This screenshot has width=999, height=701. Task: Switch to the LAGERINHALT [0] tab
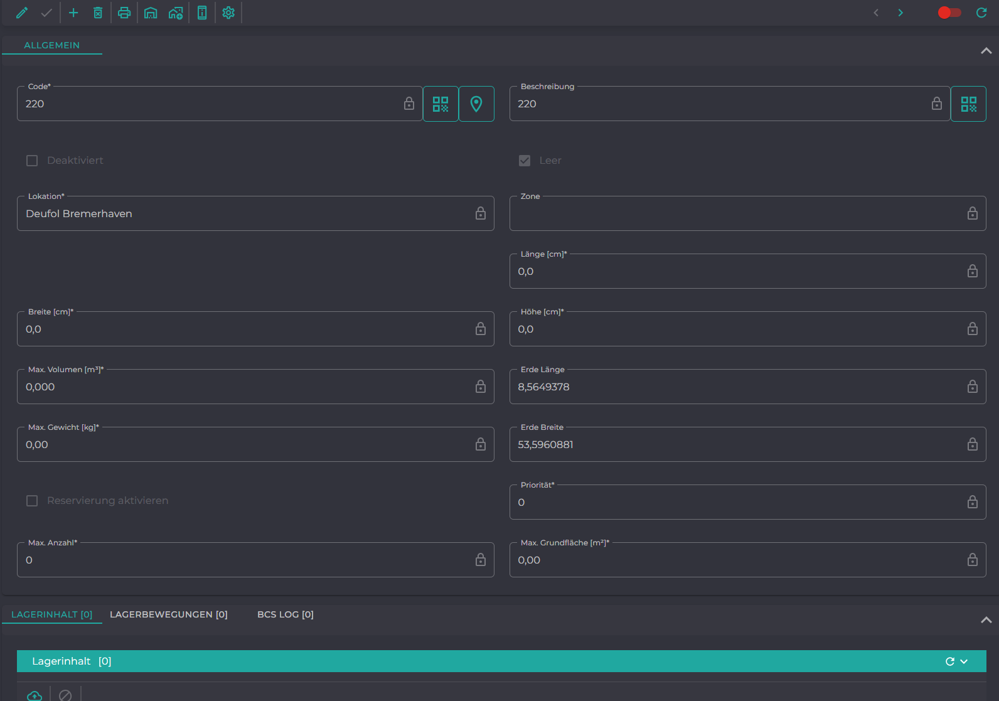(52, 614)
